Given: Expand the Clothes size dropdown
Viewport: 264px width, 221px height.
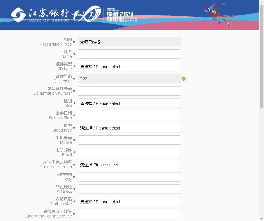Looking at the screenshot, I should pos(129,201).
